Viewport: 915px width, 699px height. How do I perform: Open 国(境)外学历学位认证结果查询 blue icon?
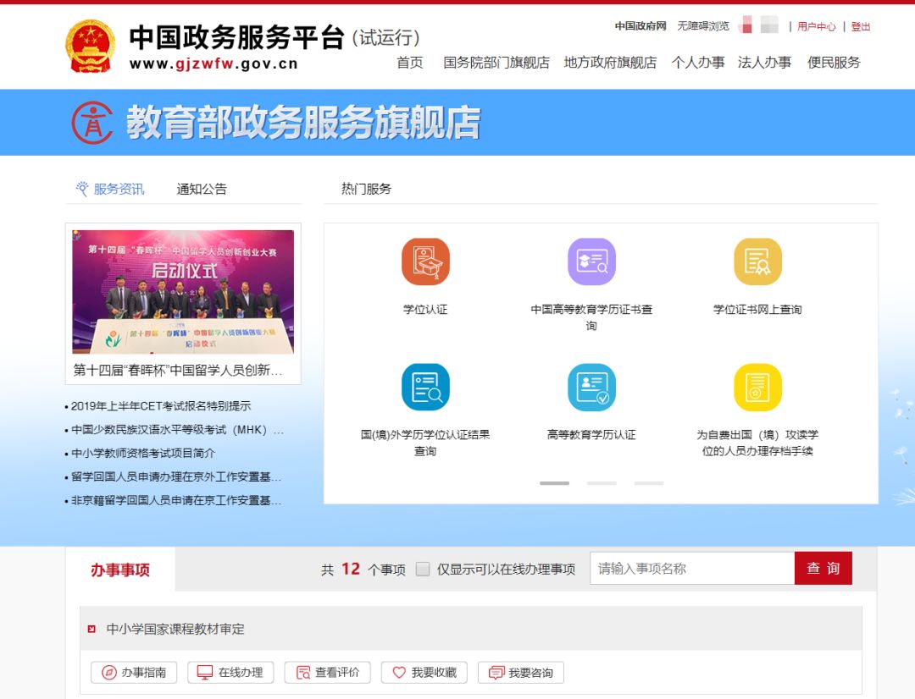pos(425,387)
